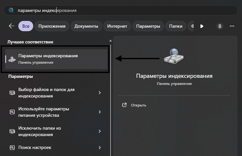The image size is (242, 156).
Task: Click 'Панель управления' subtitle in preview pane
Action: [174, 84]
